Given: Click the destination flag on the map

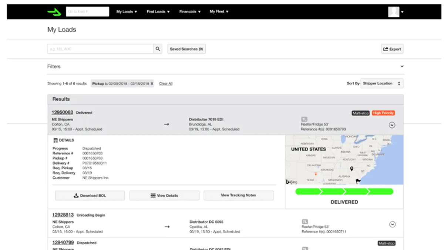Looking at the screenshot, I should tap(358, 181).
